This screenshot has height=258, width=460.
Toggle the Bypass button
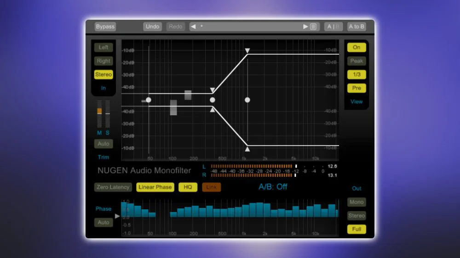tap(105, 27)
